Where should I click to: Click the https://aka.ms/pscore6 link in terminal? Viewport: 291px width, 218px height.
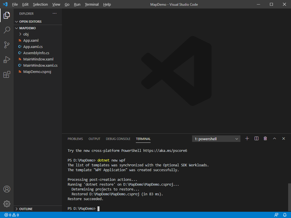165,151
